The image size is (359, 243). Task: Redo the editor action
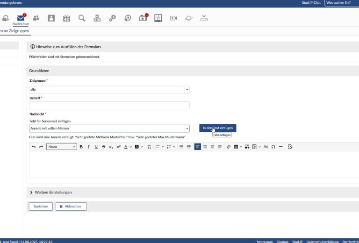pos(41,147)
